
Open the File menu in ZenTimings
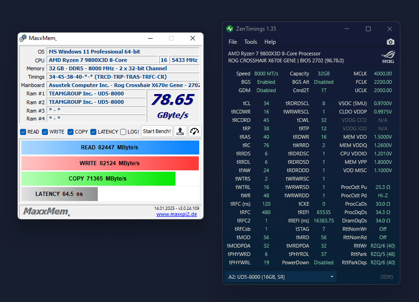click(x=233, y=42)
